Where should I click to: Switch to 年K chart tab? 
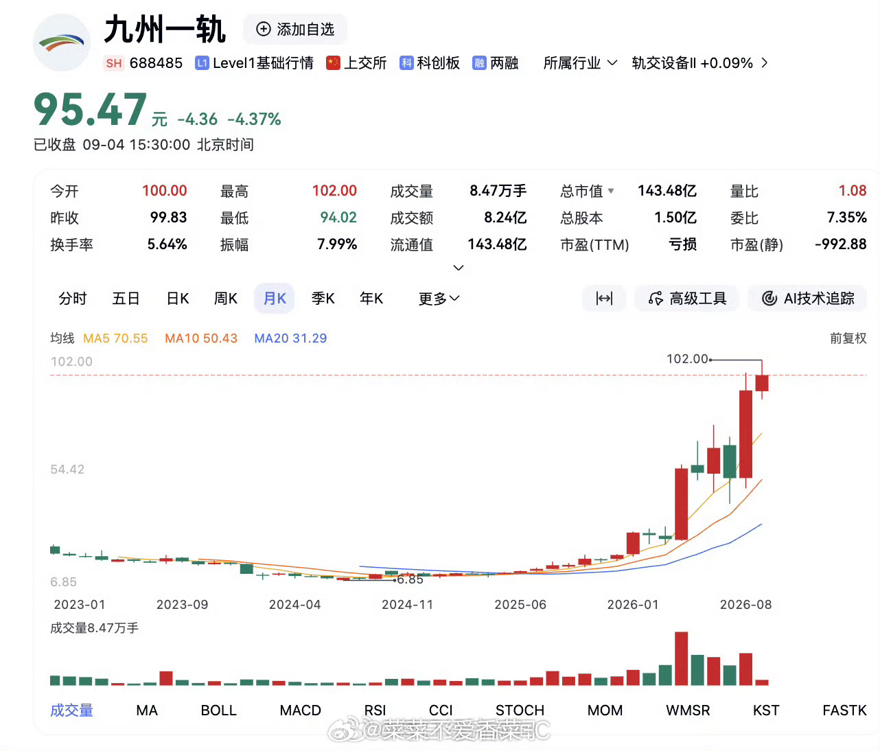tap(371, 299)
